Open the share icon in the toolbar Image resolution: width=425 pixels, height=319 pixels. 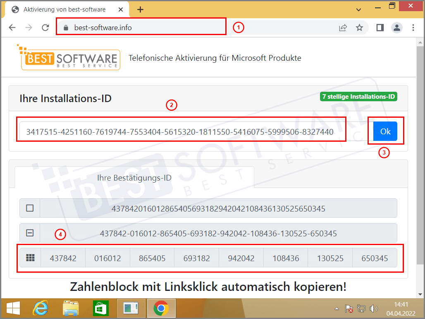click(343, 27)
